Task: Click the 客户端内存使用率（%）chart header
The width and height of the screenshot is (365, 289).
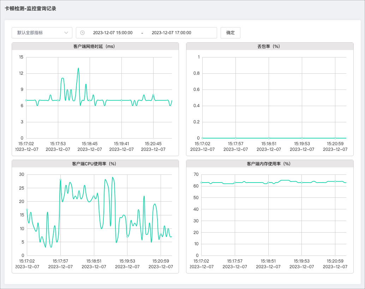Action: [x=270, y=164]
